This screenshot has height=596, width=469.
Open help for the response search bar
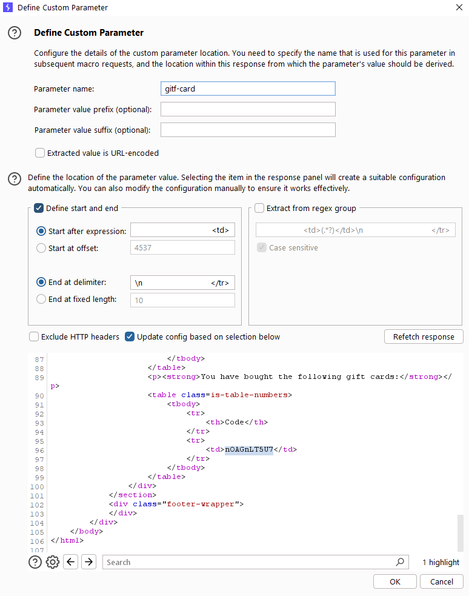(35, 562)
